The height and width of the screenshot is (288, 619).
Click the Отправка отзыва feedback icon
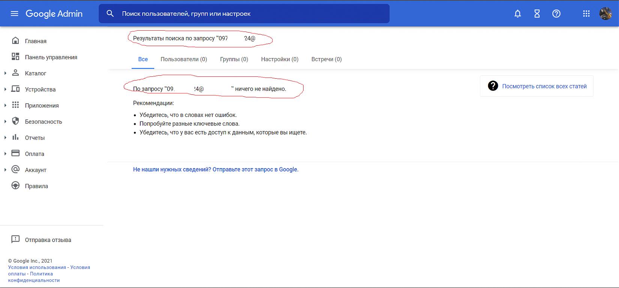[15, 239]
